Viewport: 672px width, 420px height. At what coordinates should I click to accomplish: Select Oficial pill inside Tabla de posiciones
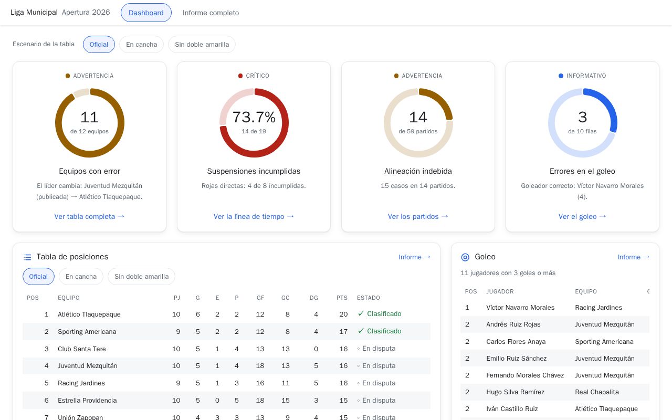click(x=38, y=276)
